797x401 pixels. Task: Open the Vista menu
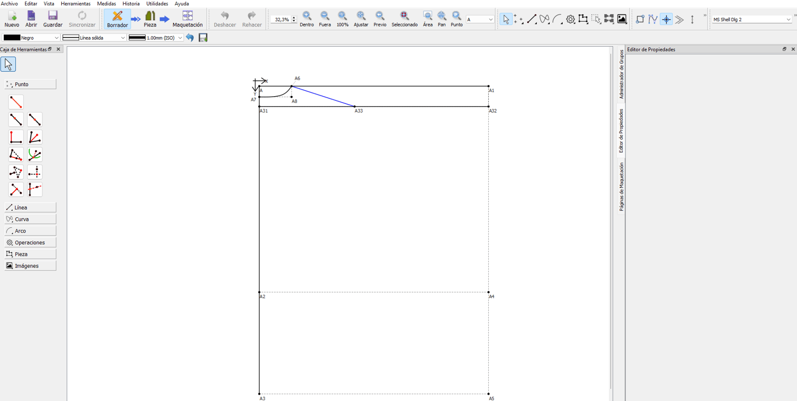(x=49, y=4)
